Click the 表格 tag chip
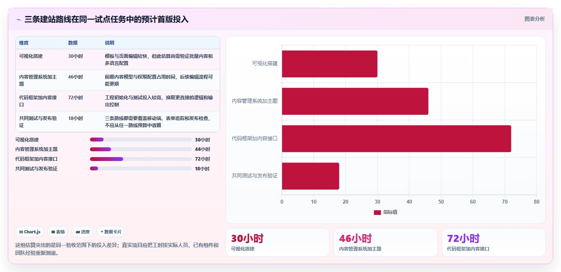Viewport: 561px width, 272px height. pos(58,232)
